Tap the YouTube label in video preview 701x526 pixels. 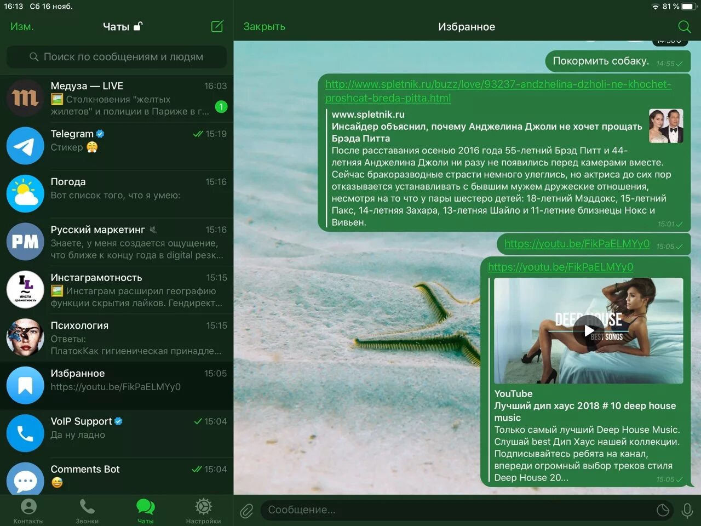pyautogui.click(x=513, y=393)
